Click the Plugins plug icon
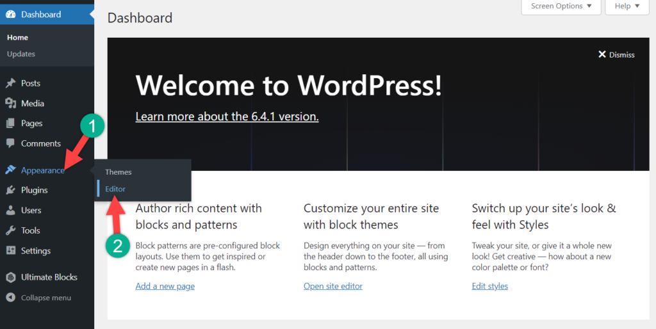This screenshot has height=329, width=656. click(10, 190)
